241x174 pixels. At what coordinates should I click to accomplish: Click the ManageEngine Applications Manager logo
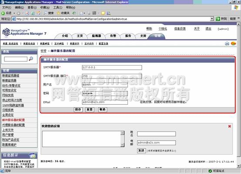24,32
